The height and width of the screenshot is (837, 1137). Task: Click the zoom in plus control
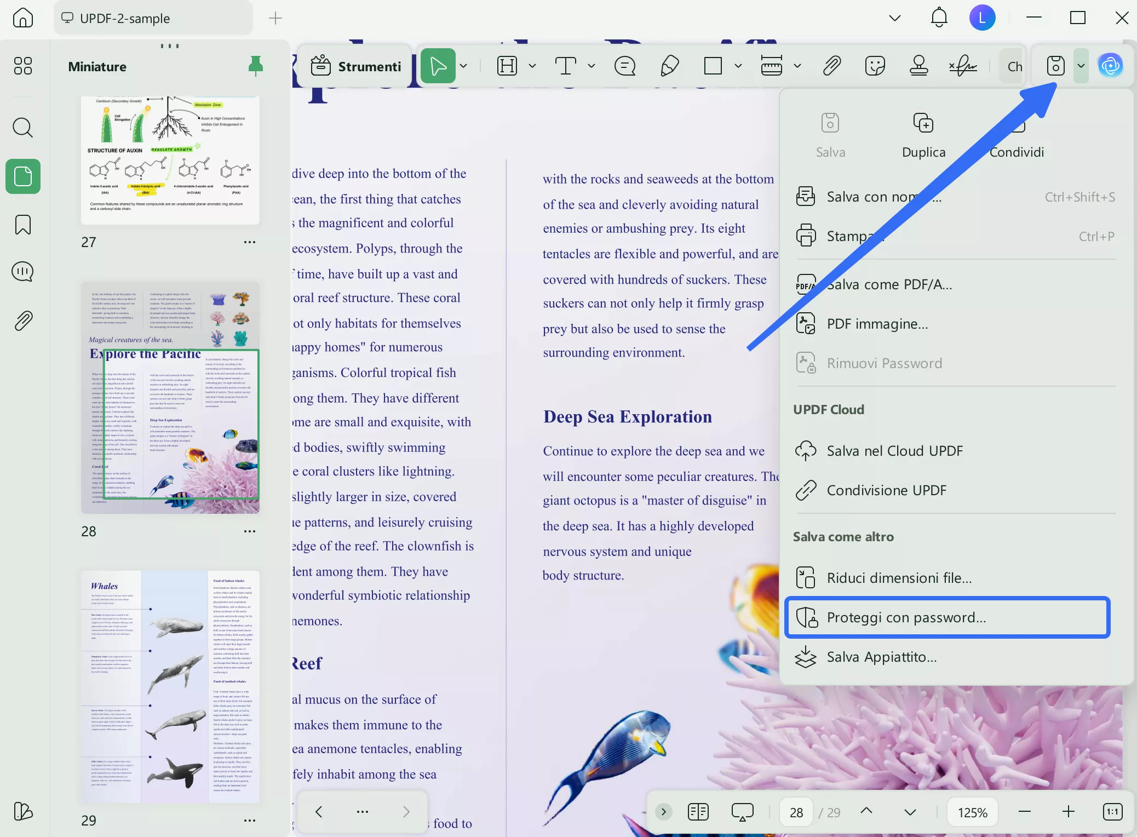click(x=1068, y=812)
